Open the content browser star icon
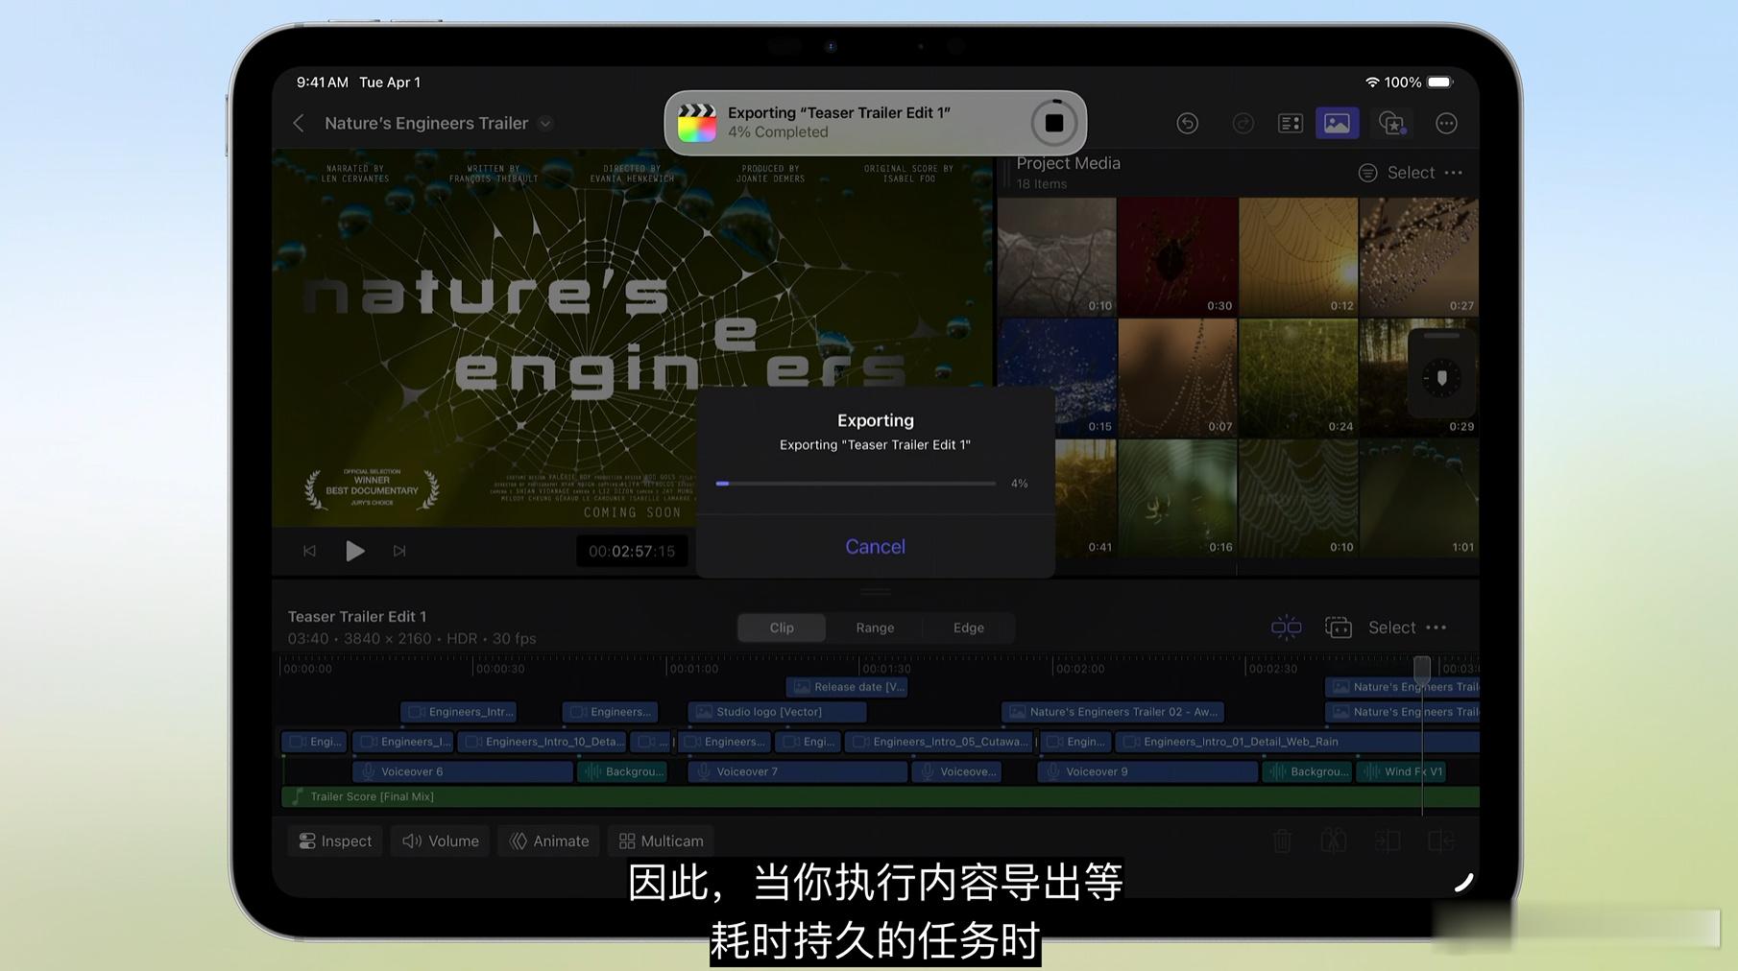Image resolution: width=1738 pixels, height=971 pixels. (1391, 123)
